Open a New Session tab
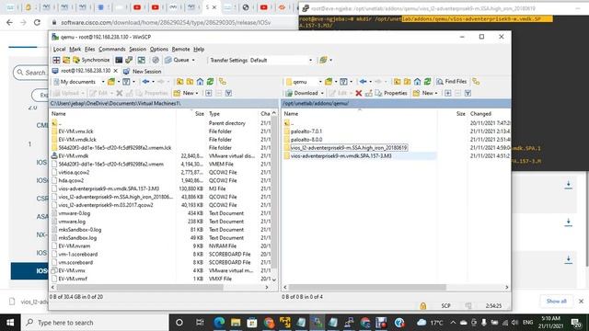Viewport: 589px width, 331px height. [x=142, y=71]
